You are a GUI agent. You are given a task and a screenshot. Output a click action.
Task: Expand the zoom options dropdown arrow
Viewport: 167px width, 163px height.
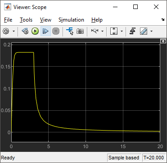coord(103,31)
